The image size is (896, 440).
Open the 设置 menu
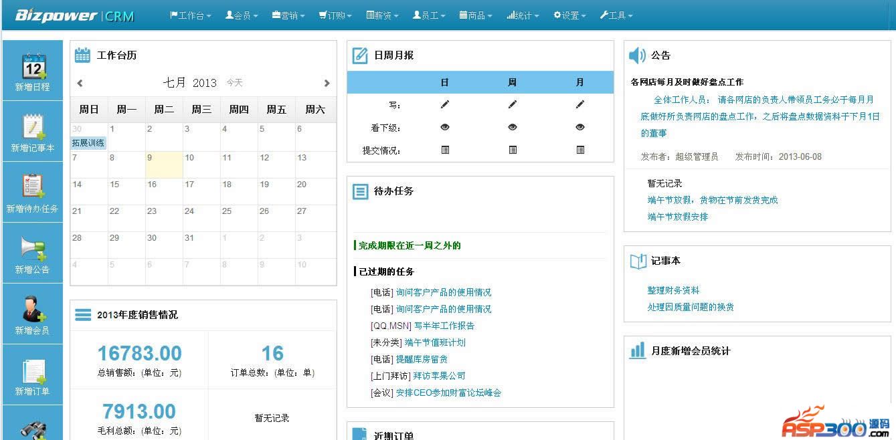pyautogui.click(x=569, y=15)
